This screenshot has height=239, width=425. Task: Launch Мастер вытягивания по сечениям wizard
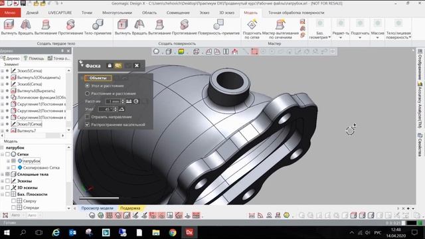pyautogui.click(x=280, y=29)
